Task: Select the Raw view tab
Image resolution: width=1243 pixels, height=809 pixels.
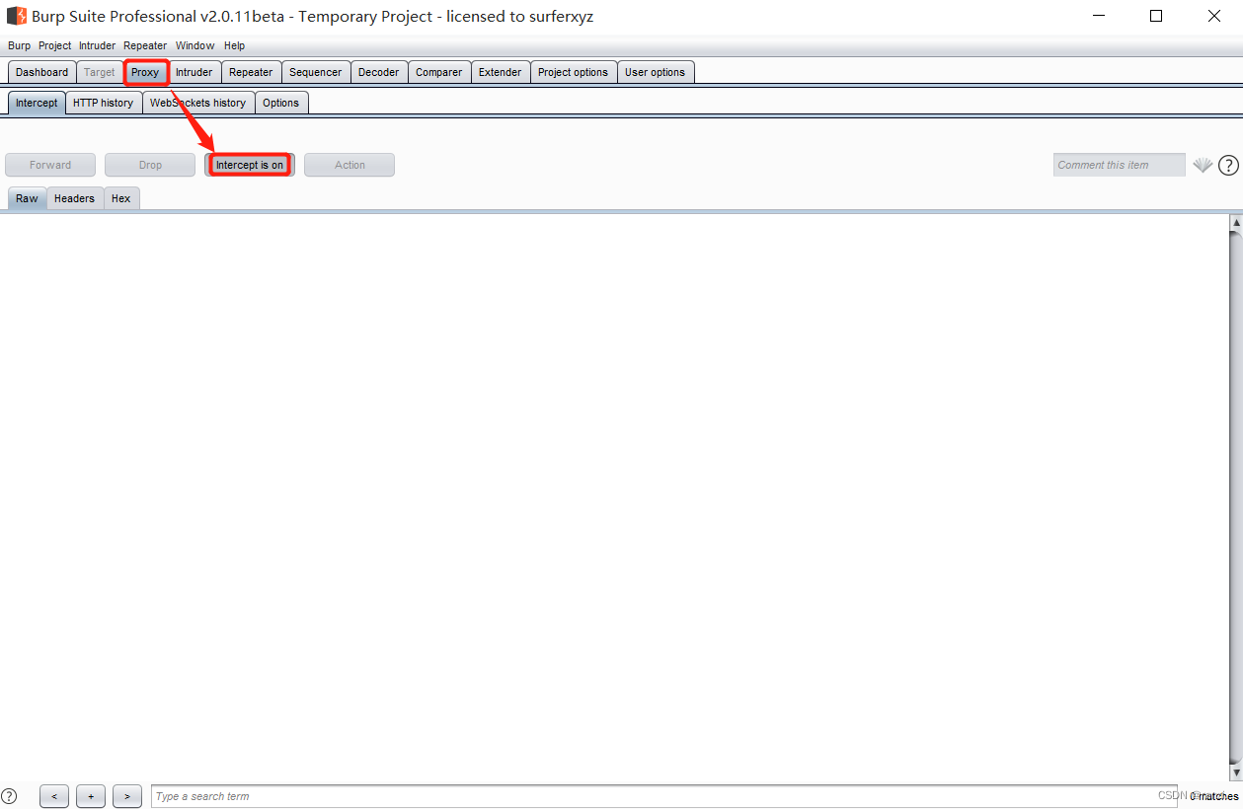Action: (x=27, y=198)
